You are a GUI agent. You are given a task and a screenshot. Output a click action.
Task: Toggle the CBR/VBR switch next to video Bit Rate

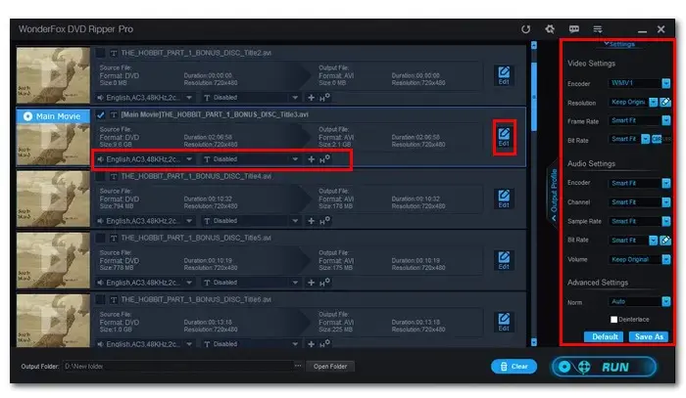(661, 139)
